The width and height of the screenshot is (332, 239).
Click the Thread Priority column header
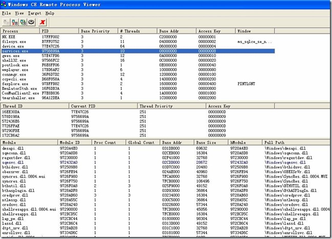click(171, 105)
